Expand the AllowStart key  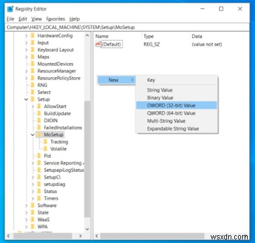tap(33, 106)
